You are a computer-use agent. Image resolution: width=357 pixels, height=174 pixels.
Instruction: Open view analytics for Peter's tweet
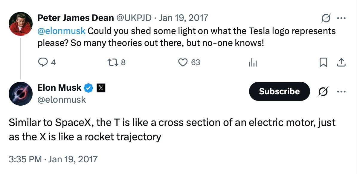click(x=253, y=62)
